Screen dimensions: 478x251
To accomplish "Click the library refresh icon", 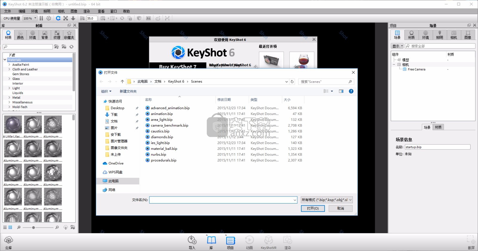I will click(x=71, y=47).
